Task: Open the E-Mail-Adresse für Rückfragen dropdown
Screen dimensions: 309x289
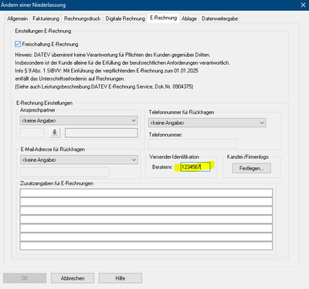Action: (x=79, y=160)
